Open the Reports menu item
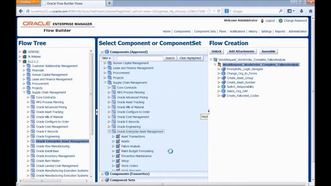Viewport: 331px width, 186px height. point(280,32)
